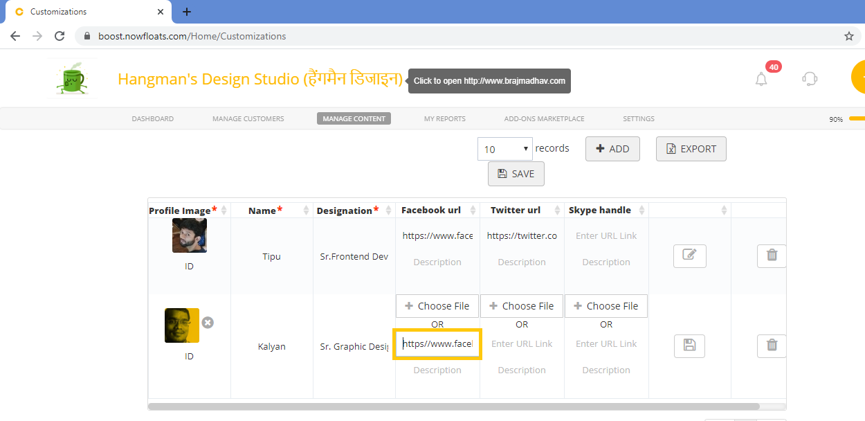This screenshot has height=421, width=865.
Task: Click Tipu's Facebook Description field
Action: click(437, 262)
